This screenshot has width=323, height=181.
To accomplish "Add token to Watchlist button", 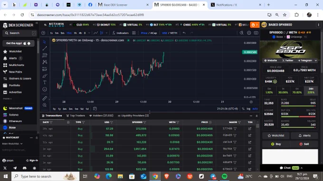I will point(275,136).
